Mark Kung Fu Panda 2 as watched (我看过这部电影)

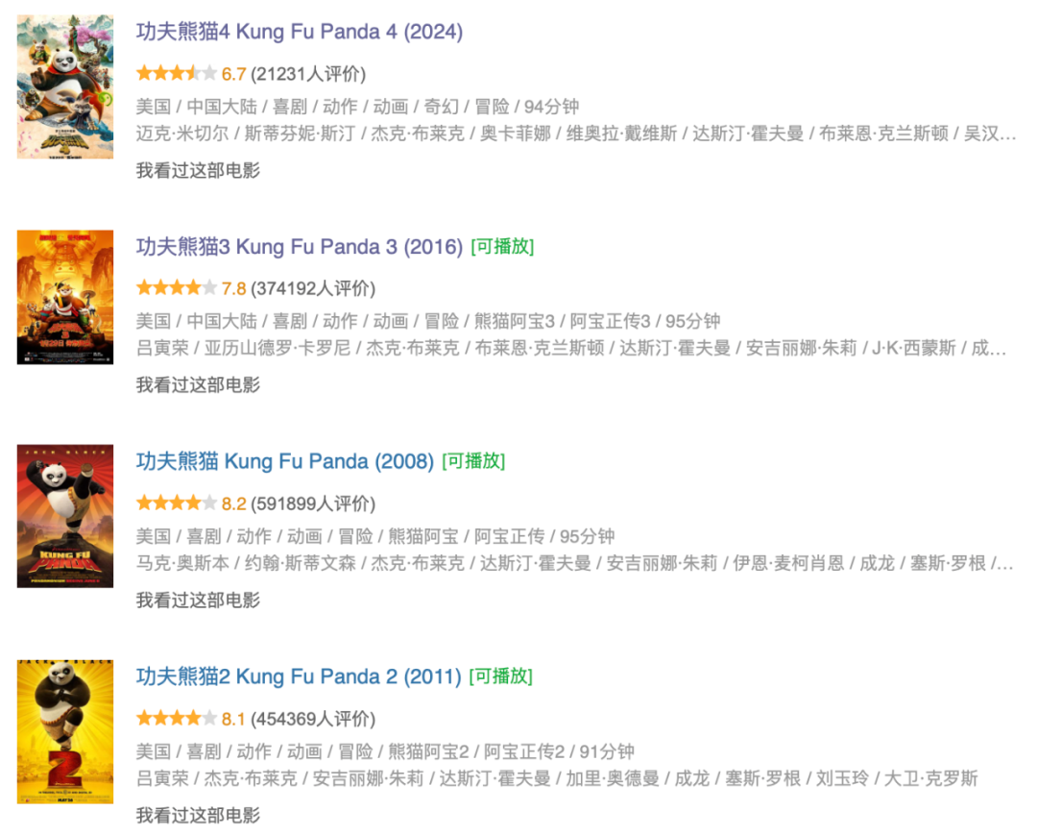(198, 816)
